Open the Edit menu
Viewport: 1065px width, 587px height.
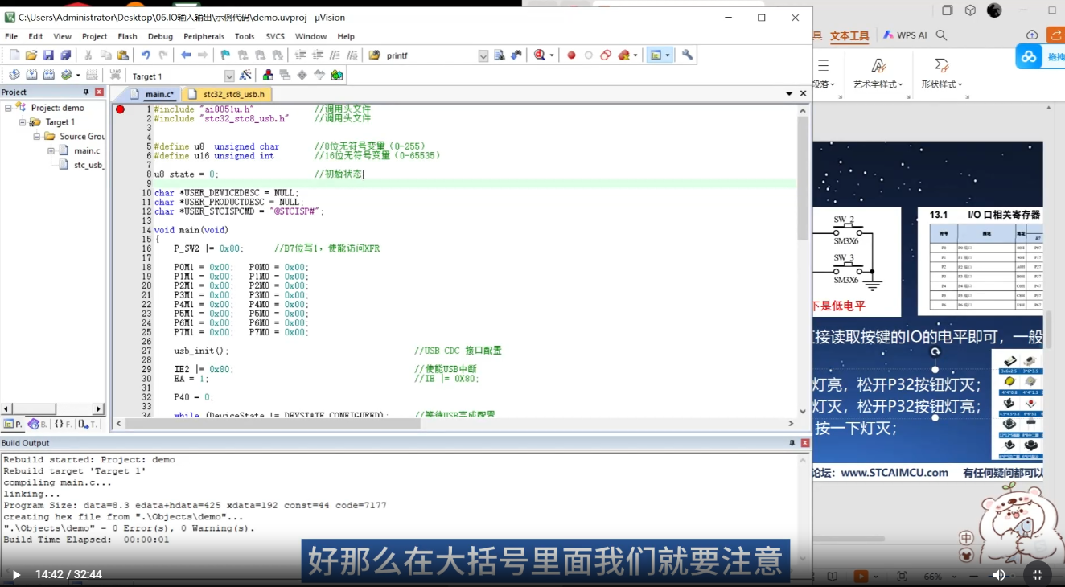[35, 36]
